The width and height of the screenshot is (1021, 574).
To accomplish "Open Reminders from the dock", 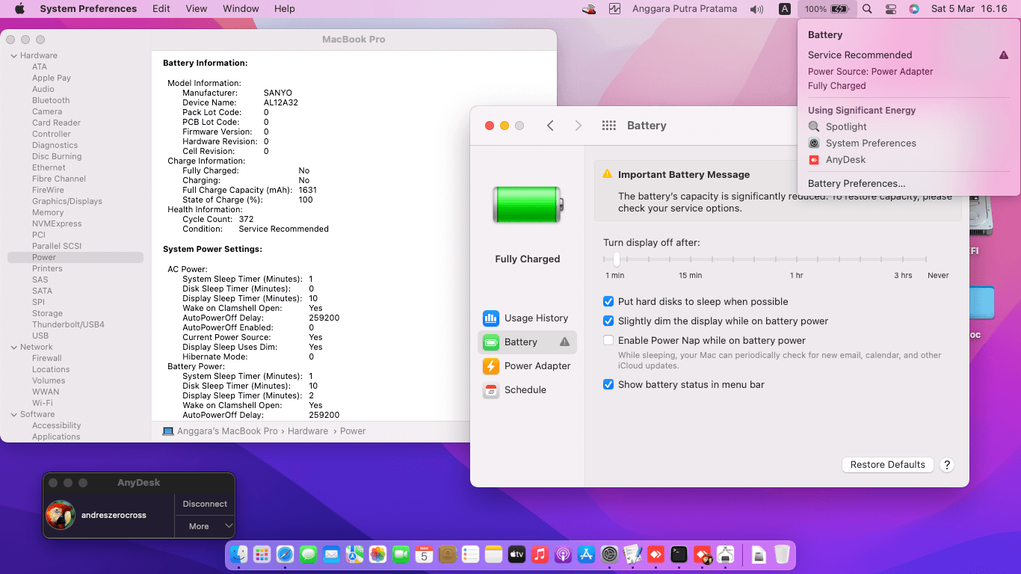I will [x=470, y=554].
